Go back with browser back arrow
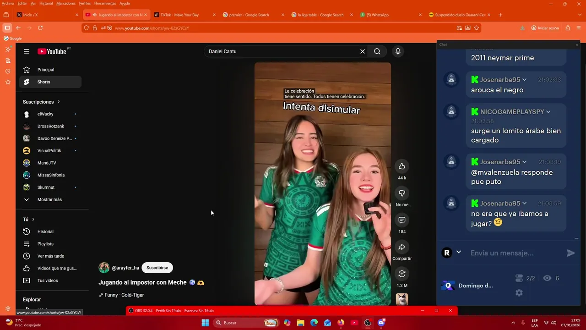This screenshot has width=586, height=330. 18,28
